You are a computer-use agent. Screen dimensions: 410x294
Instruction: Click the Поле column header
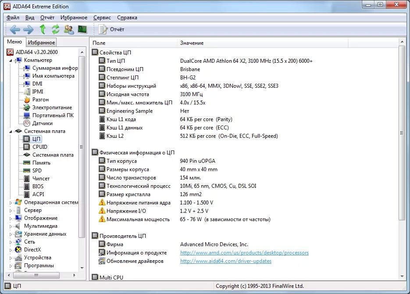pos(134,43)
